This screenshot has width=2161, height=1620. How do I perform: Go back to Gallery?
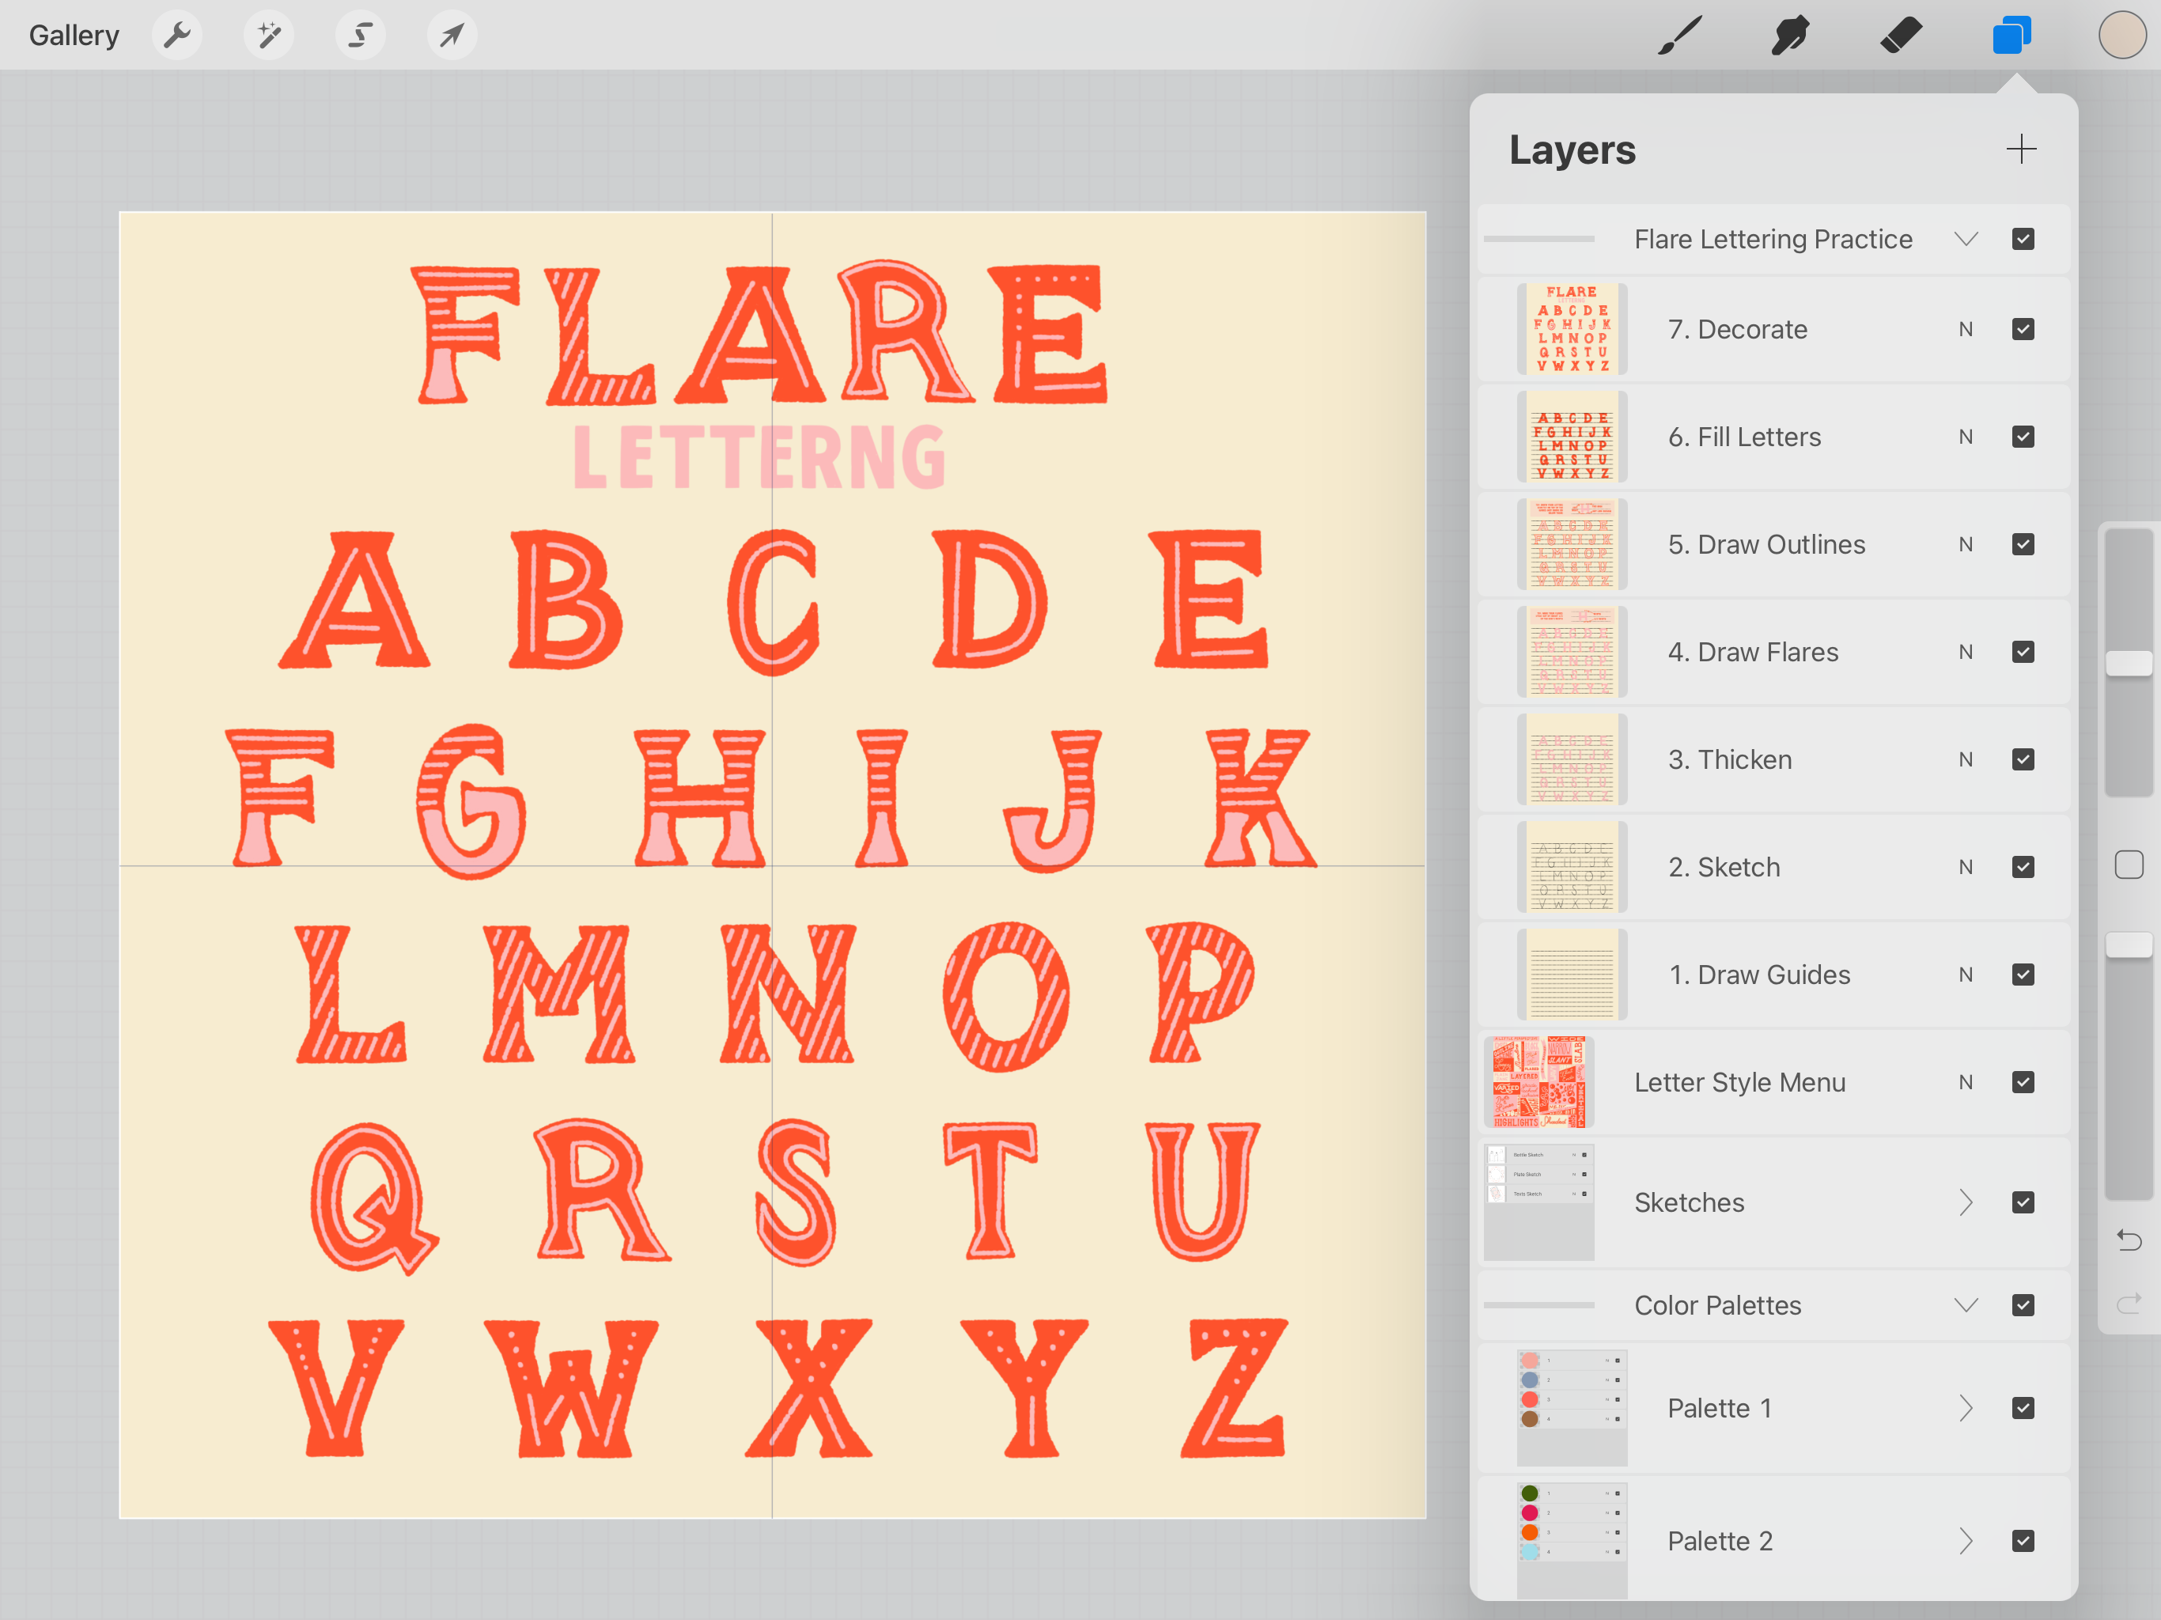pyautogui.click(x=74, y=36)
